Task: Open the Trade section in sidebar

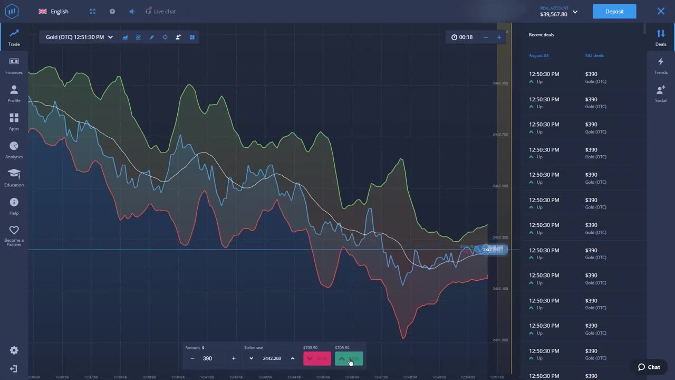Action: pyautogui.click(x=14, y=37)
